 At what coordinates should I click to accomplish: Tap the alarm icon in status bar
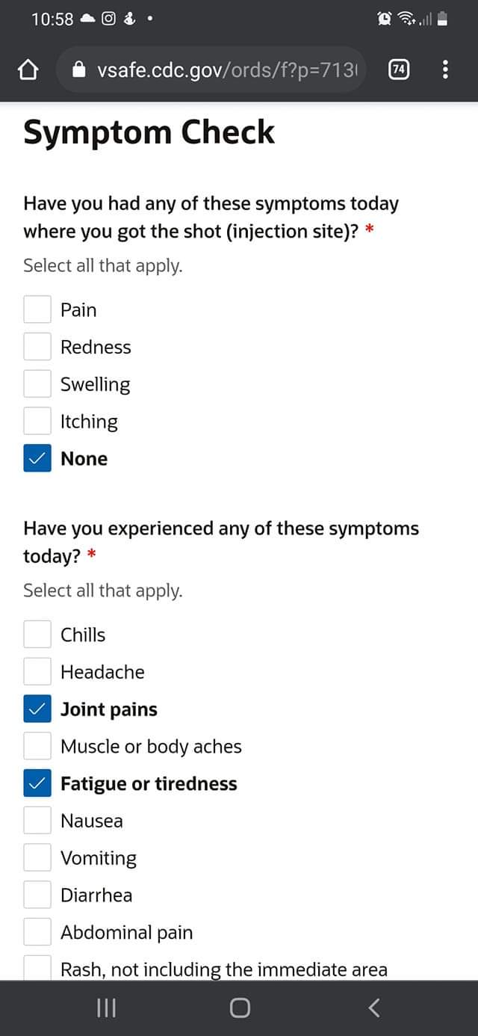pyautogui.click(x=386, y=19)
